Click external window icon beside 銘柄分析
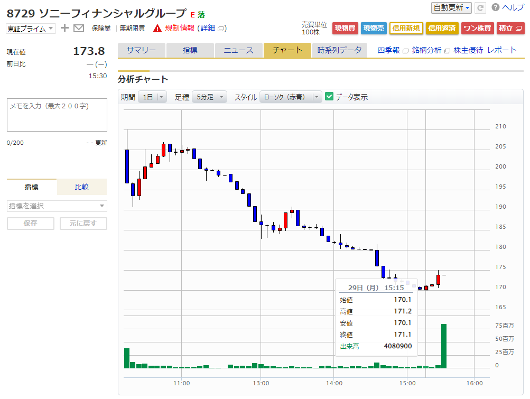The height and width of the screenshot is (399, 530). [447, 51]
